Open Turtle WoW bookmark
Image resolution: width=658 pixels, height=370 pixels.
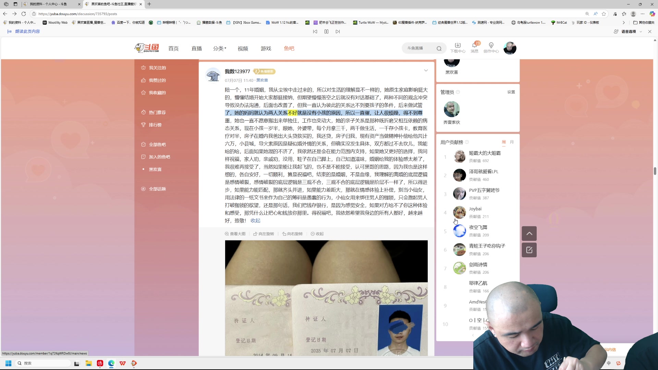(x=371, y=23)
